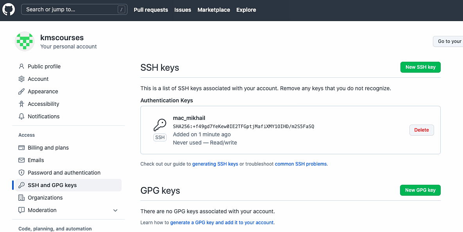
Task: Expand the Moderation section
Action: click(x=115, y=210)
